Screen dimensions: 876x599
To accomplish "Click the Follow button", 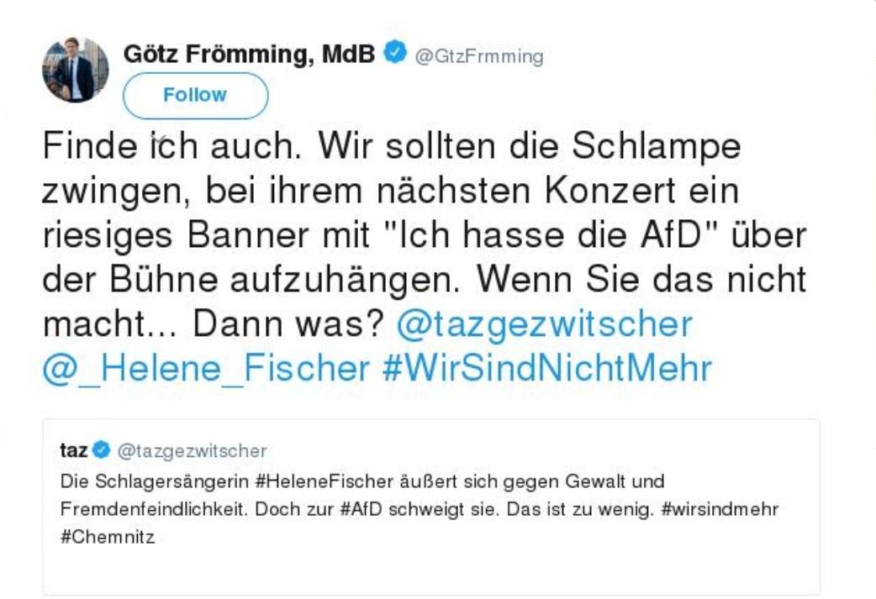I will click(x=195, y=96).
